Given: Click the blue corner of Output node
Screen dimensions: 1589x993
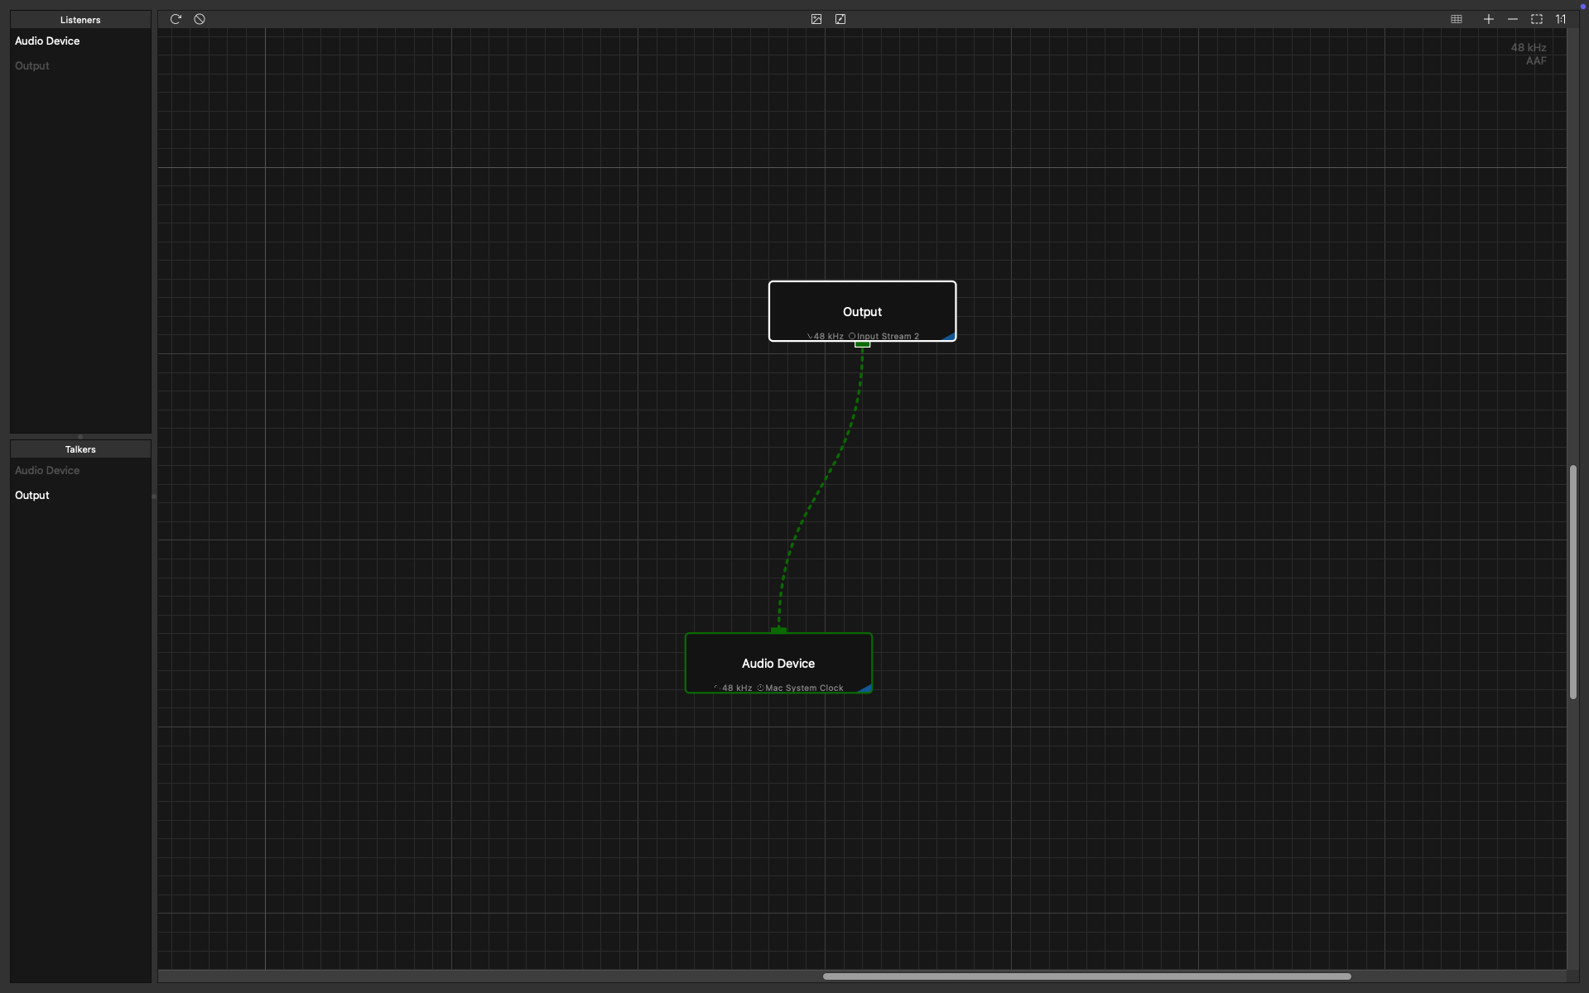Looking at the screenshot, I should click(x=949, y=337).
